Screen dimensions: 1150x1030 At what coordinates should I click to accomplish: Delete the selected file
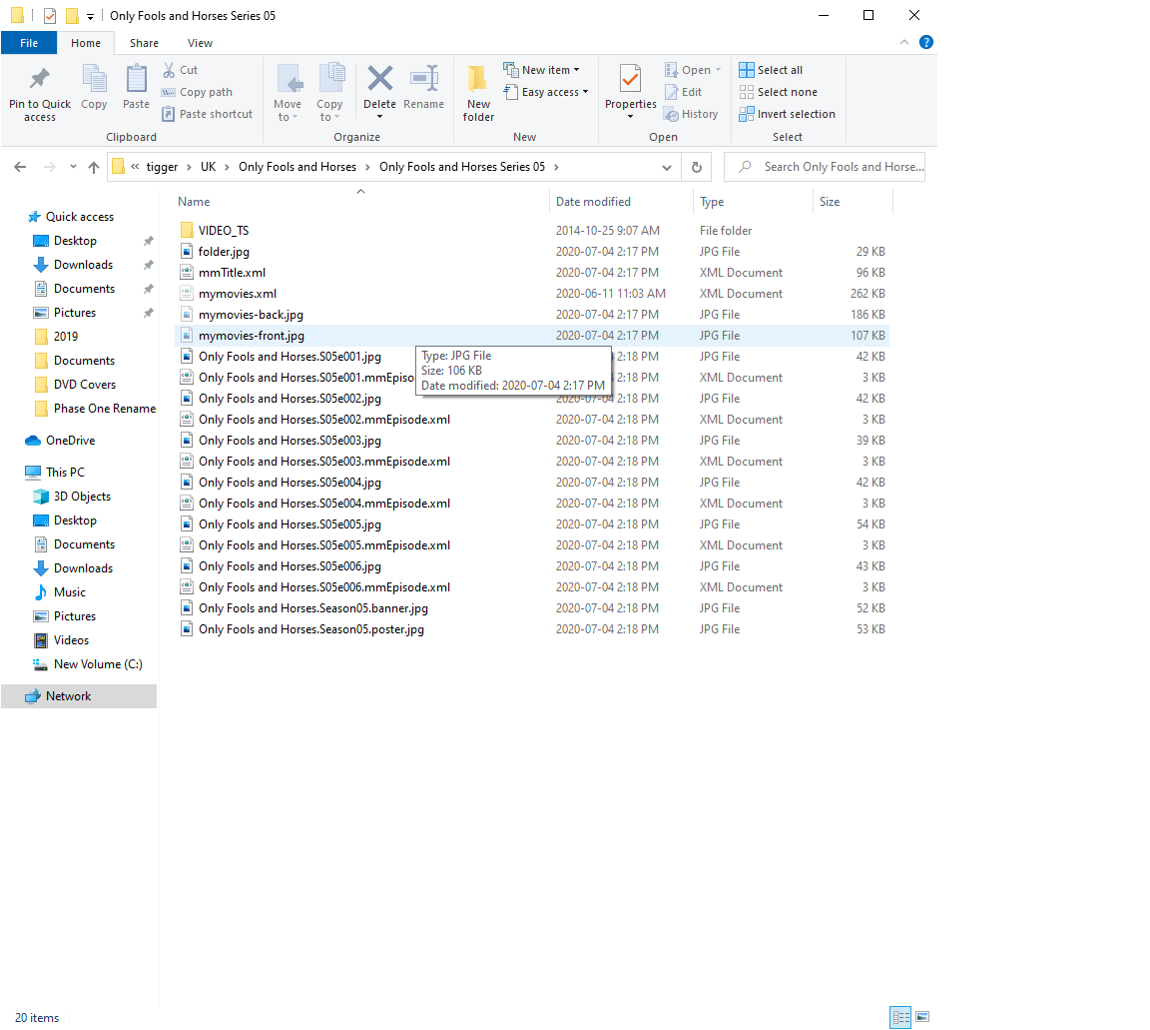point(380,93)
